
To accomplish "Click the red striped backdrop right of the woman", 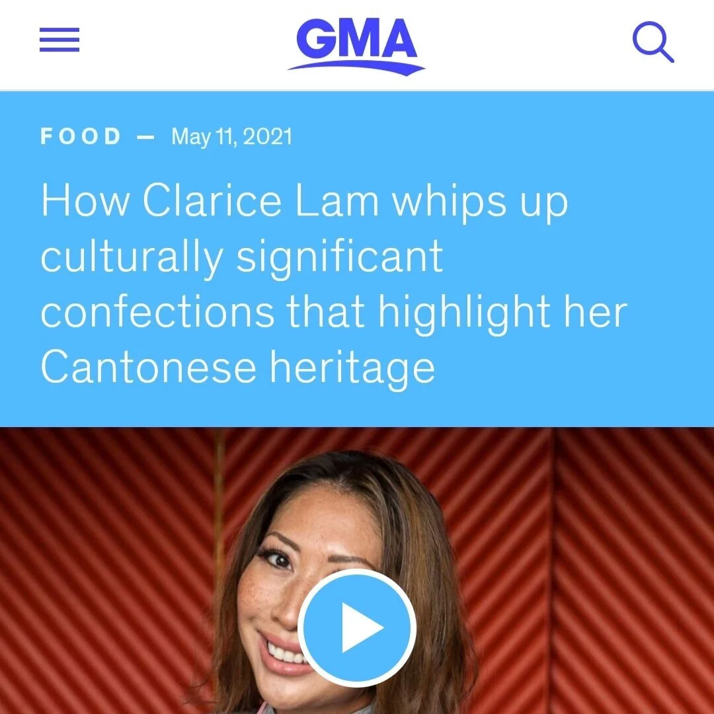I will coord(592,569).
